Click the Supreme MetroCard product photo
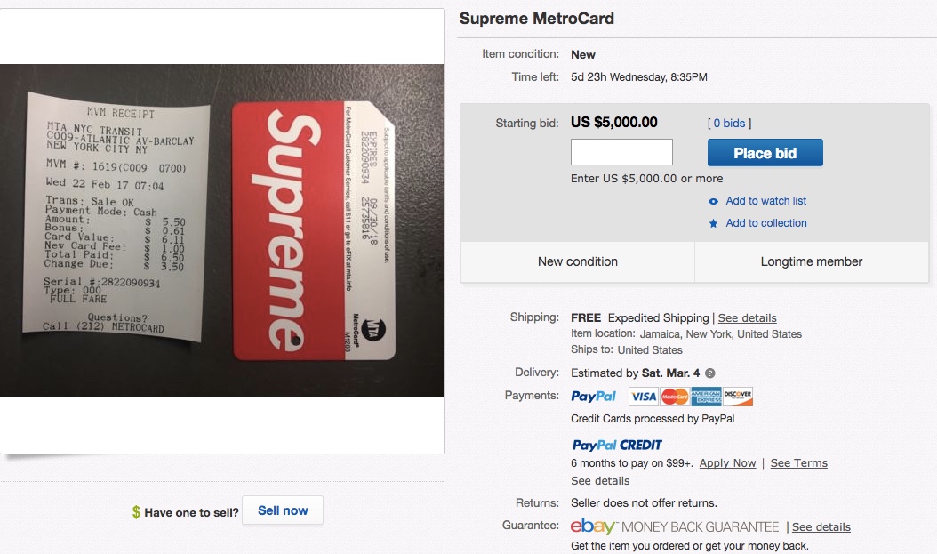The height and width of the screenshot is (554, 937). [x=222, y=230]
